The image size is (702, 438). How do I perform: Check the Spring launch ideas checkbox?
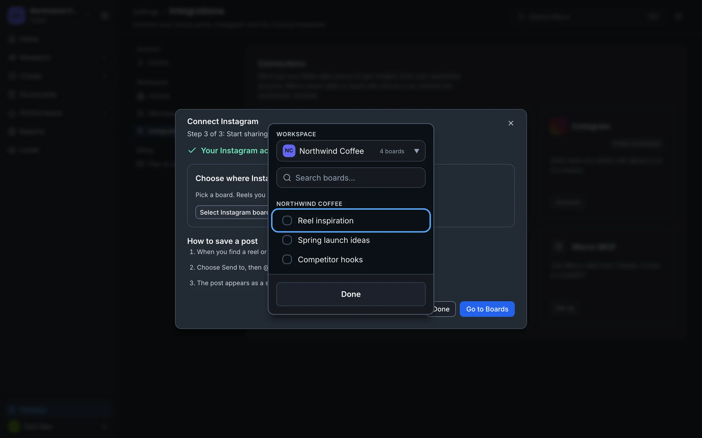287,240
